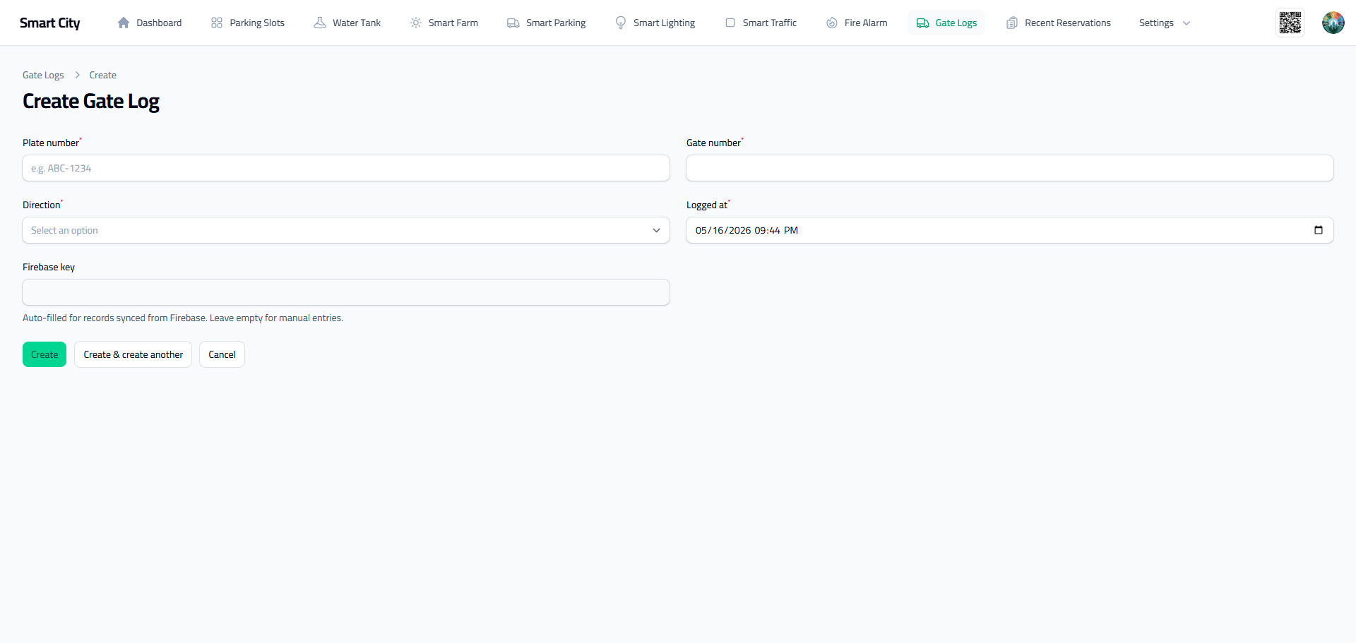Viewport: 1356px width, 643px height.
Task: Open Parking Slots menu item
Action: (248, 23)
